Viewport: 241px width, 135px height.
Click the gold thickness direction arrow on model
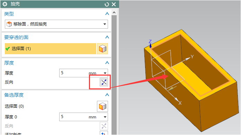click(x=172, y=88)
